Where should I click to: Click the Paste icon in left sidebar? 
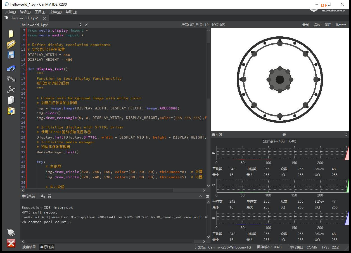pos(11,111)
